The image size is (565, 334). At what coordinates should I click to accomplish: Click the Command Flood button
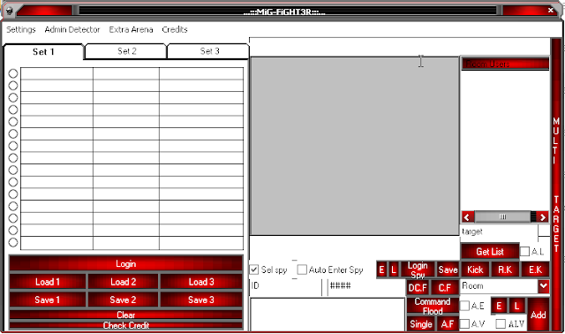tap(433, 306)
